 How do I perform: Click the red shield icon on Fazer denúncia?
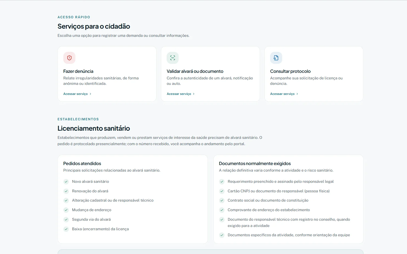pyautogui.click(x=69, y=58)
